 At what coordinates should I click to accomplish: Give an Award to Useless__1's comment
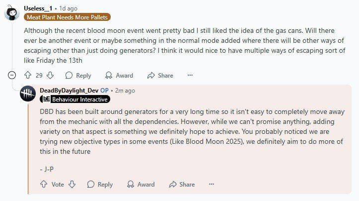click(119, 75)
